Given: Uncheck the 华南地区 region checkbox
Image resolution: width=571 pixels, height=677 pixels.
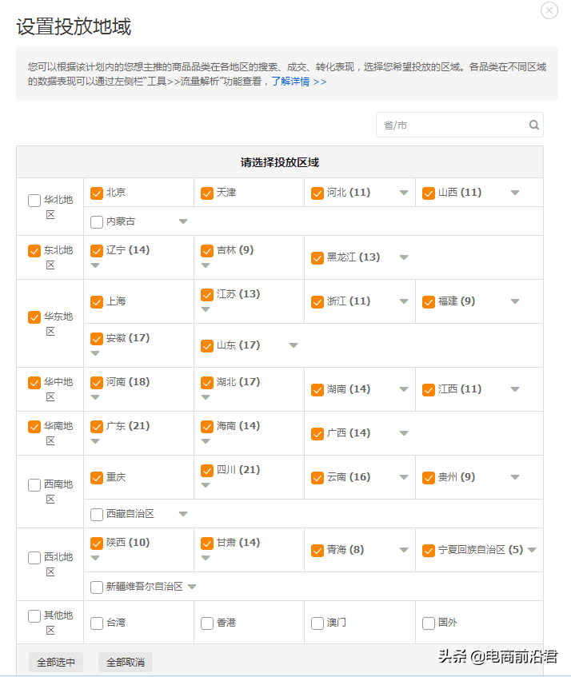Looking at the screenshot, I should point(34,427).
